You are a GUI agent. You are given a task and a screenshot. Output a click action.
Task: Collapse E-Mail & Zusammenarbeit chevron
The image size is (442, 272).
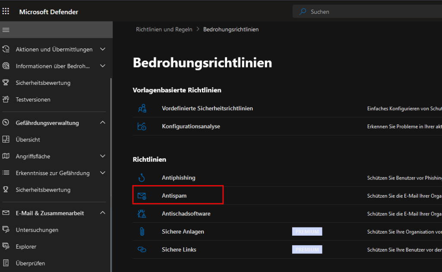103,212
